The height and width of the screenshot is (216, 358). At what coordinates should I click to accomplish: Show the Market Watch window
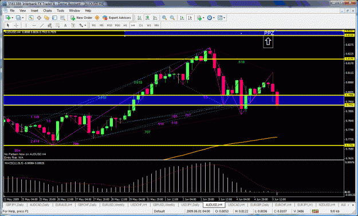(31, 18)
